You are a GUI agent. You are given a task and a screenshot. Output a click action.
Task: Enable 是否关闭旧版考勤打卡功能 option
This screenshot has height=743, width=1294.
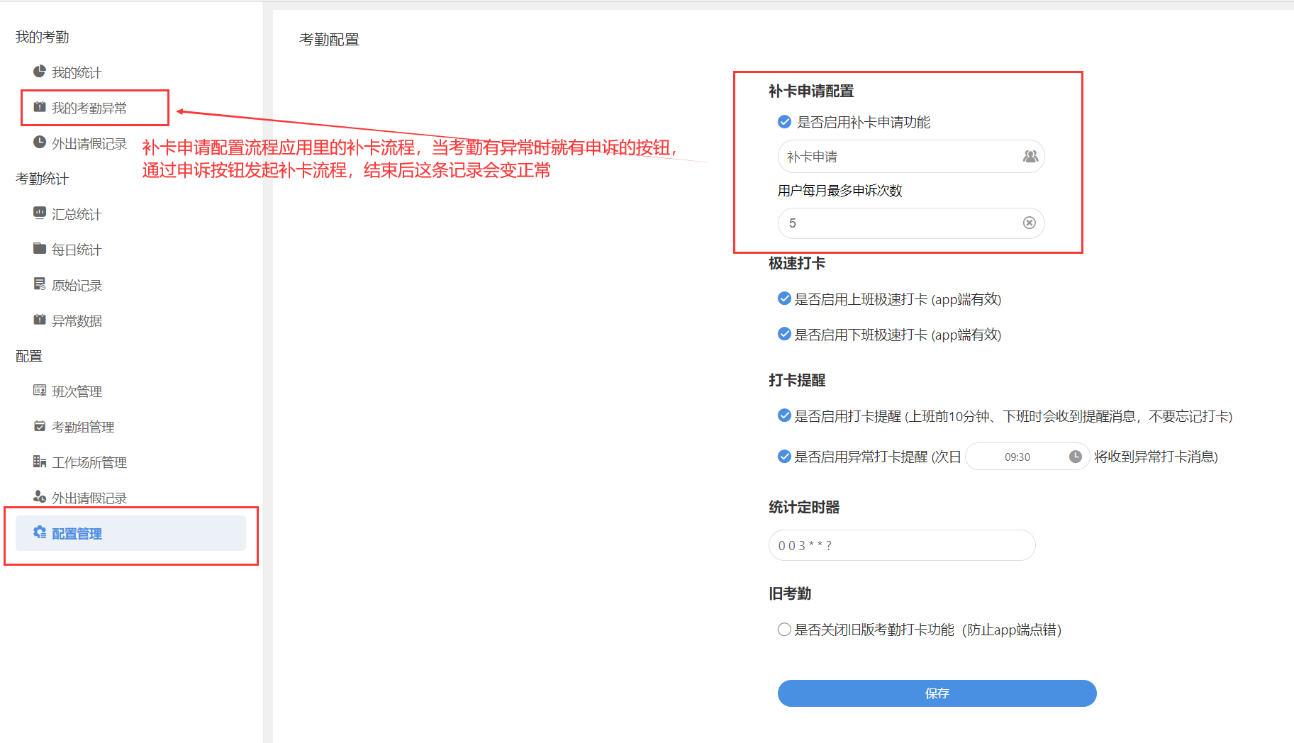[x=784, y=630]
